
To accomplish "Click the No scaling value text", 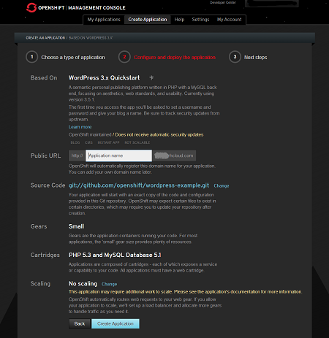I will (x=83, y=284).
